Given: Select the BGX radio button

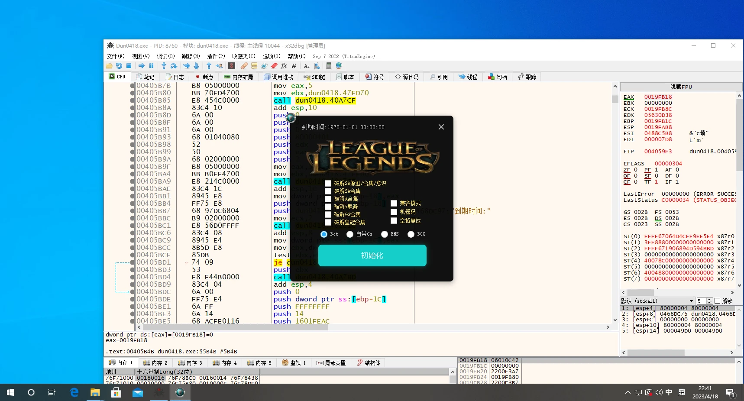Looking at the screenshot, I should (411, 234).
